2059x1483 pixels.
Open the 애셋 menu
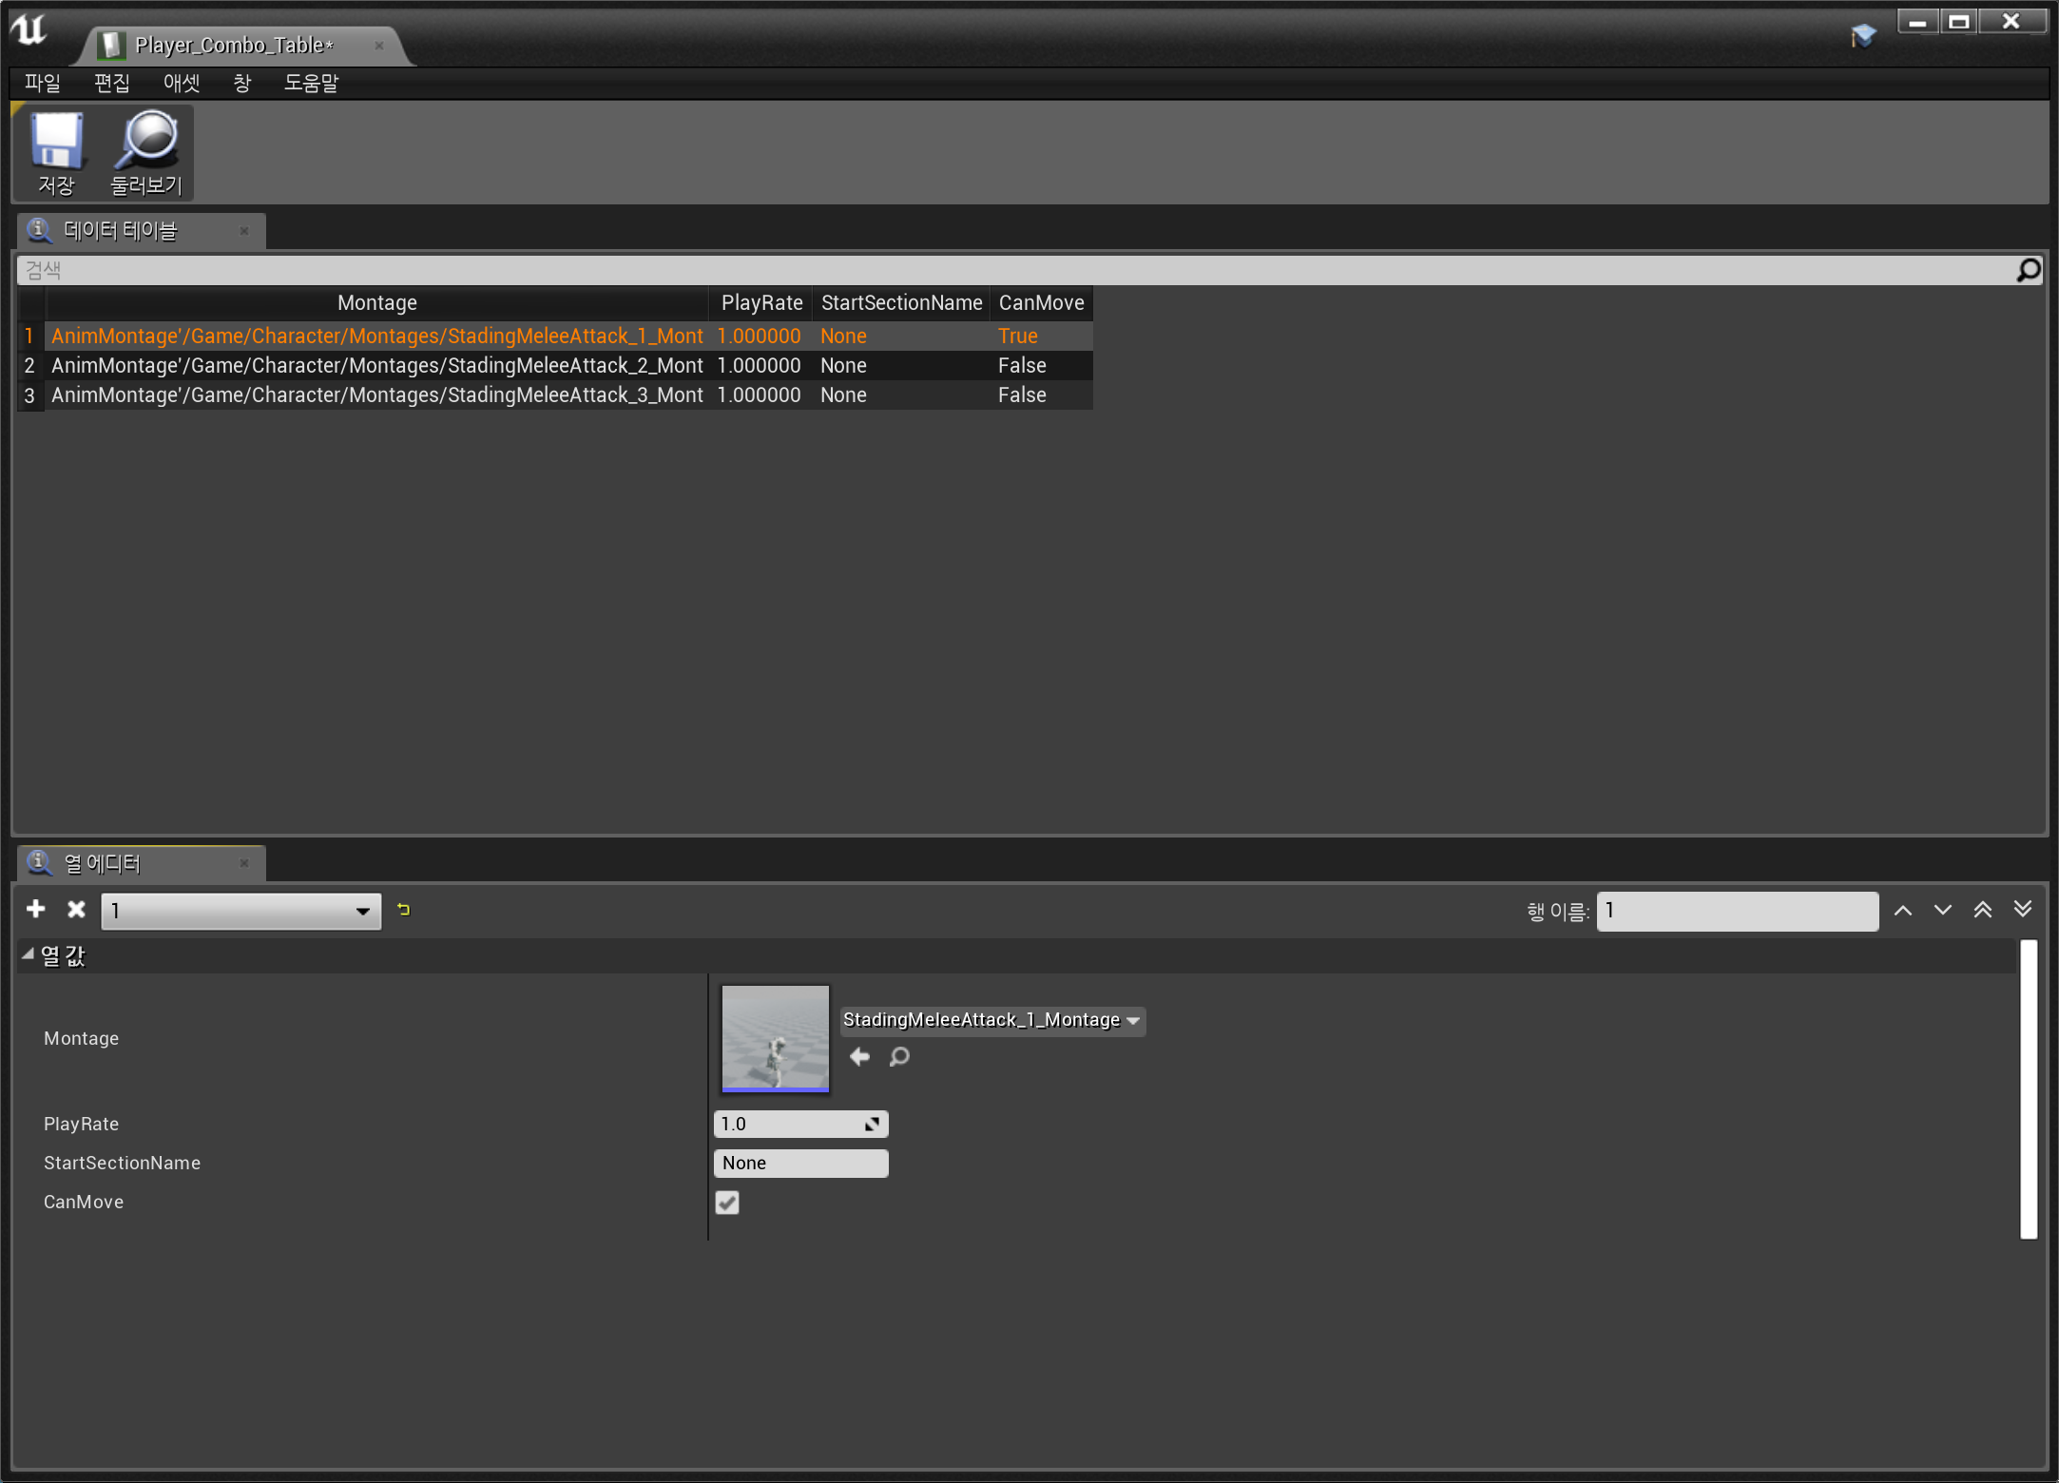(x=181, y=84)
